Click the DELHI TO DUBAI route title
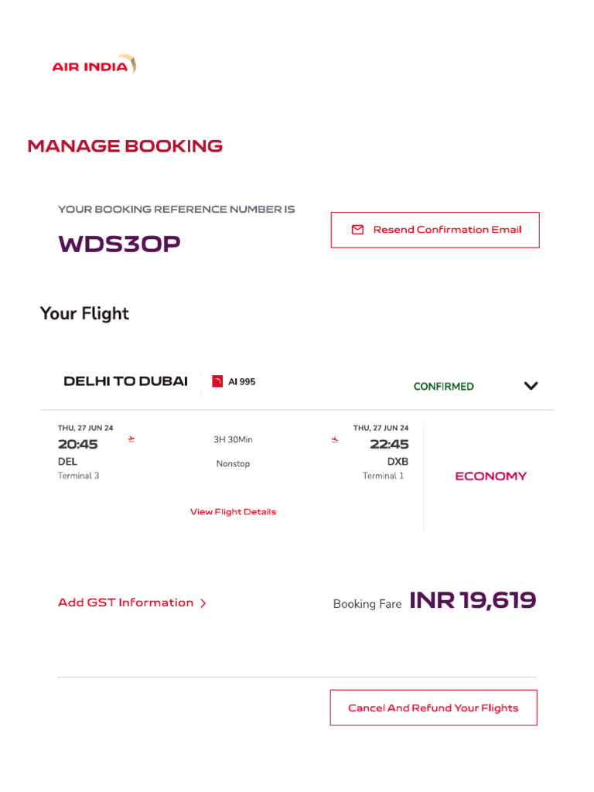Image resolution: width=594 pixels, height=792 pixels. (125, 381)
